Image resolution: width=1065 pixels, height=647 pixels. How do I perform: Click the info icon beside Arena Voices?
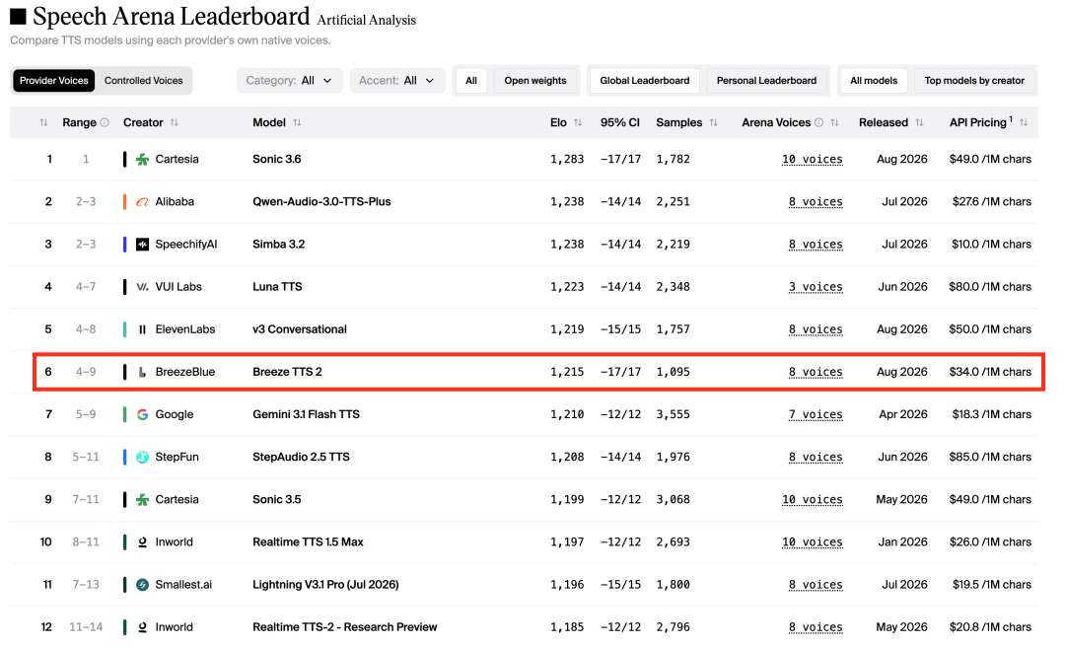[x=819, y=123]
